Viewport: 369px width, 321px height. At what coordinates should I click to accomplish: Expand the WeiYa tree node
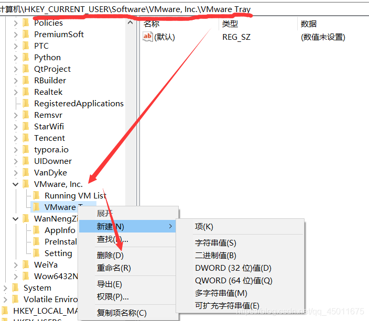coord(15,265)
